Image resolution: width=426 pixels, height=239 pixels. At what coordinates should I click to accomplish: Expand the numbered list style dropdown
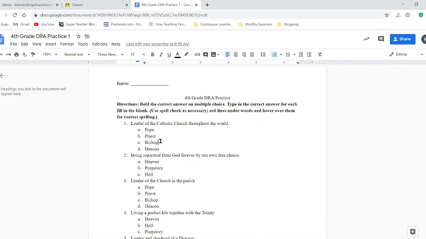280,54
